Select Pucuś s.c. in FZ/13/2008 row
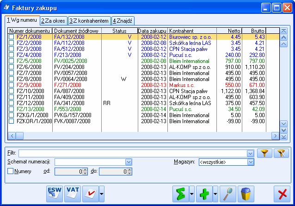 [181, 109]
